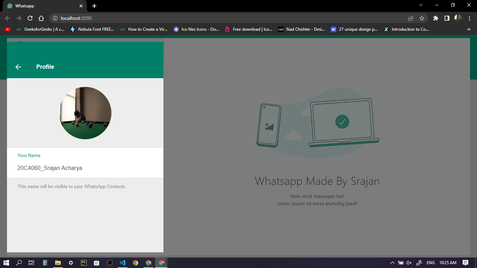477x268 pixels.
Task: Click the 'Your Name' label
Action: click(29, 156)
